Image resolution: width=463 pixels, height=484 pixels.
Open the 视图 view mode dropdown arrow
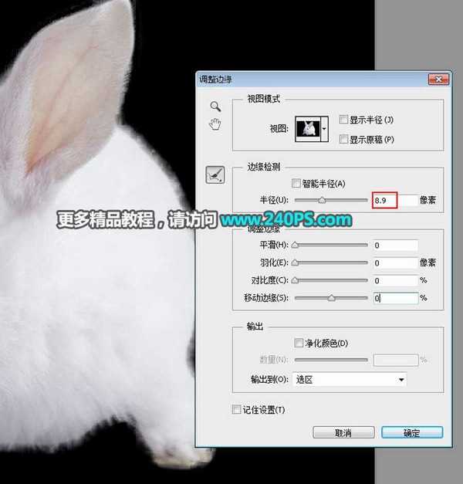click(x=324, y=127)
